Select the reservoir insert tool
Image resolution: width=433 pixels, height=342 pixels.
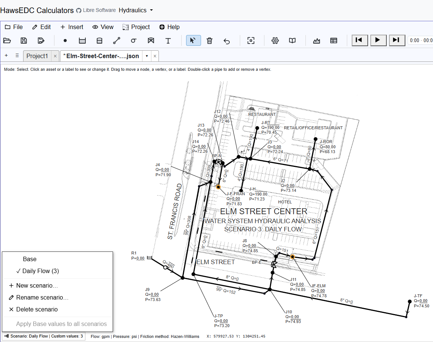(82, 41)
